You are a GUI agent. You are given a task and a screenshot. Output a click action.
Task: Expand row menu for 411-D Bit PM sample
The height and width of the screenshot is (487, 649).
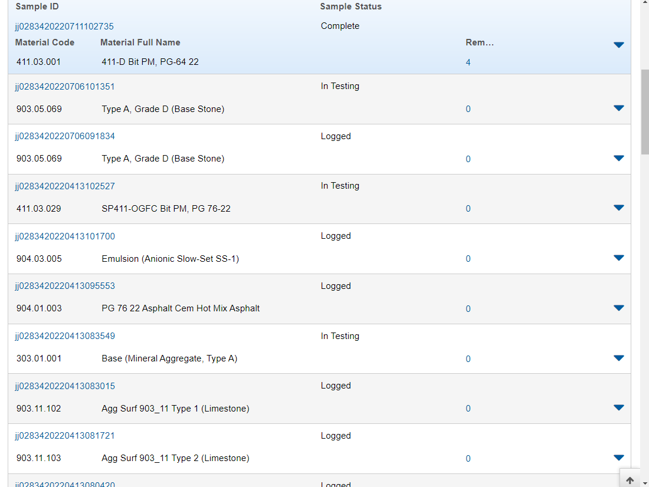pyautogui.click(x=619, y=45)
